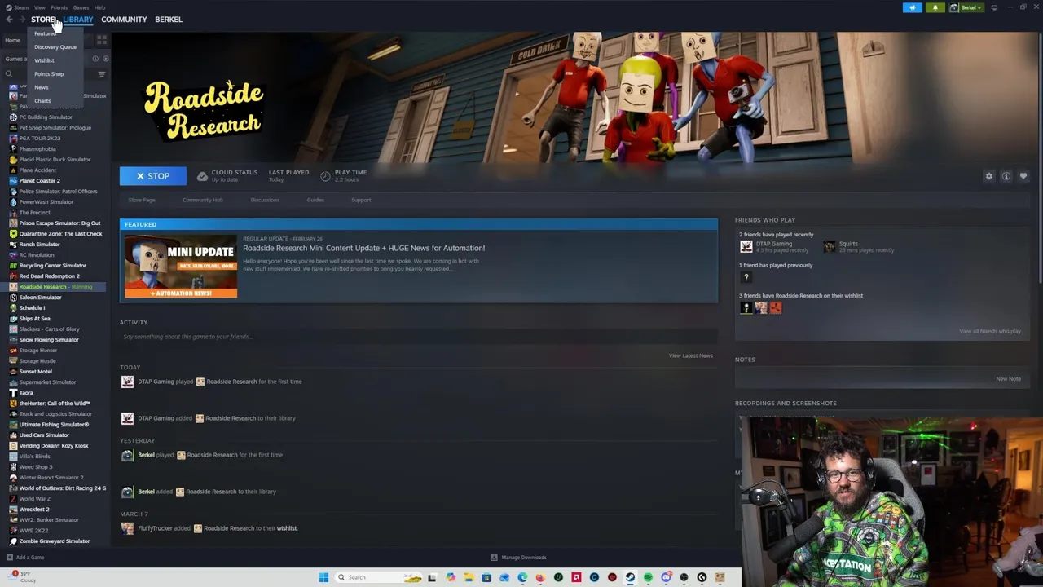Favorite Roadside Research with heart icon
Viewport: 1043px width, 587px height.
(x=1023, y=176)
